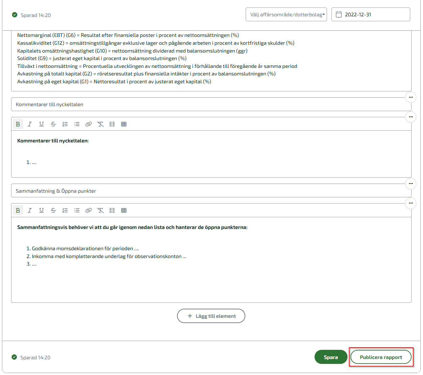Click the 2022-12-31 date field

point(371,14)
